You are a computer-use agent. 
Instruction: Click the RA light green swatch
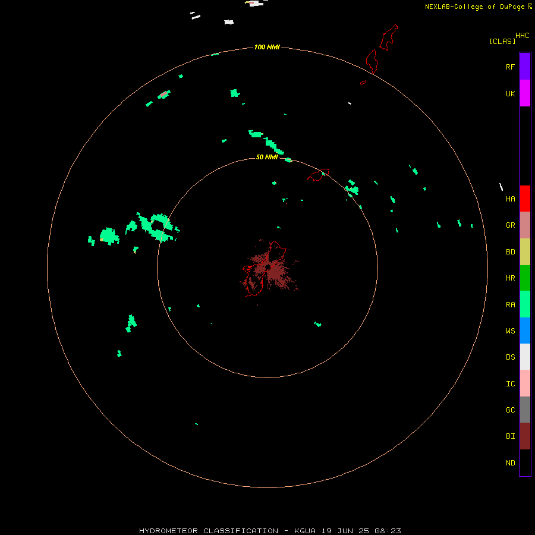coord(525,304)
